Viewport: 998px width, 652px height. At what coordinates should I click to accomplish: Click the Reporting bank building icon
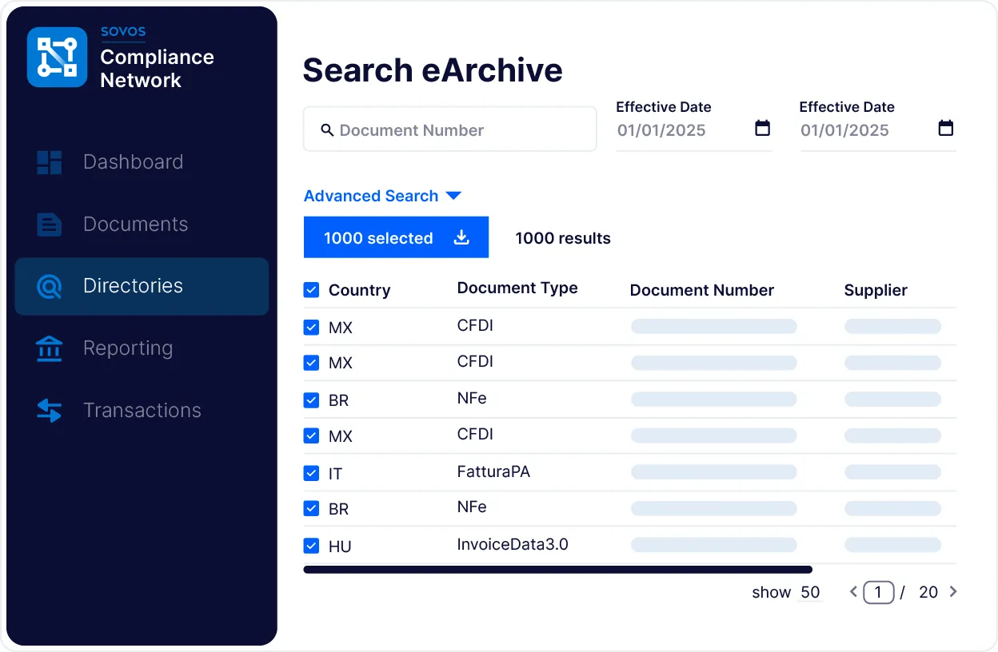tap(50, 348)
